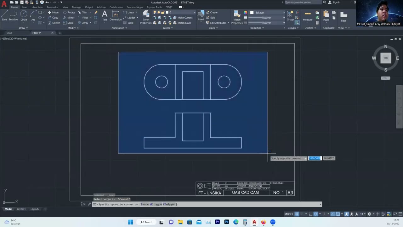Image resolution: width=403 pixels, height=227 pixels.
Task: Select the Line tool
Action: tap(4, 16)
